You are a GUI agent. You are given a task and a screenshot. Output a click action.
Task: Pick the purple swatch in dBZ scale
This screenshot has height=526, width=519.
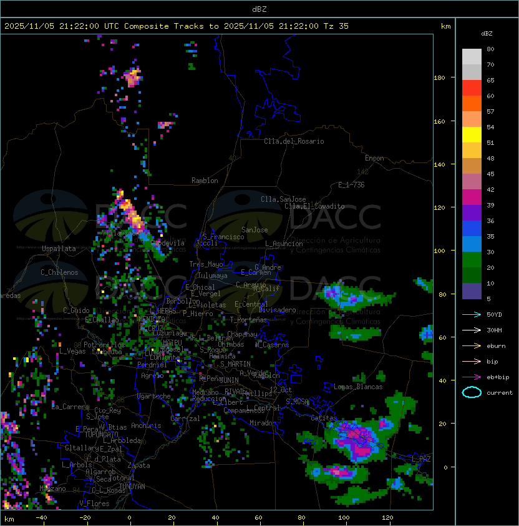(472, 212)
